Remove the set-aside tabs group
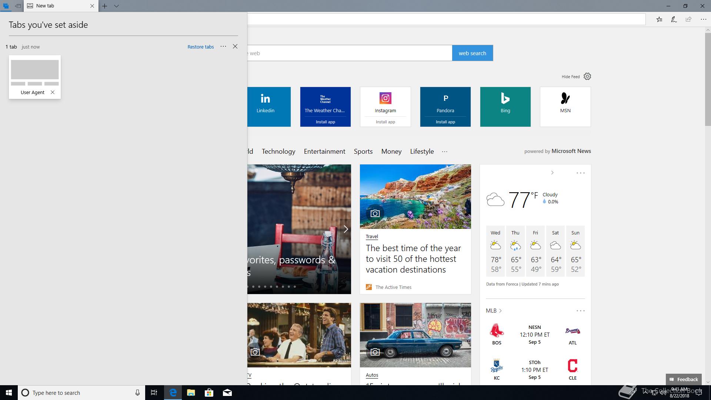The width and height of the screenshot is (711, 400). pos(235,46)
